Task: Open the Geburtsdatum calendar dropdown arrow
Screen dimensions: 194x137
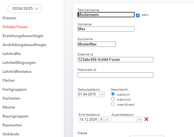Action: click(x=102, y=94)
